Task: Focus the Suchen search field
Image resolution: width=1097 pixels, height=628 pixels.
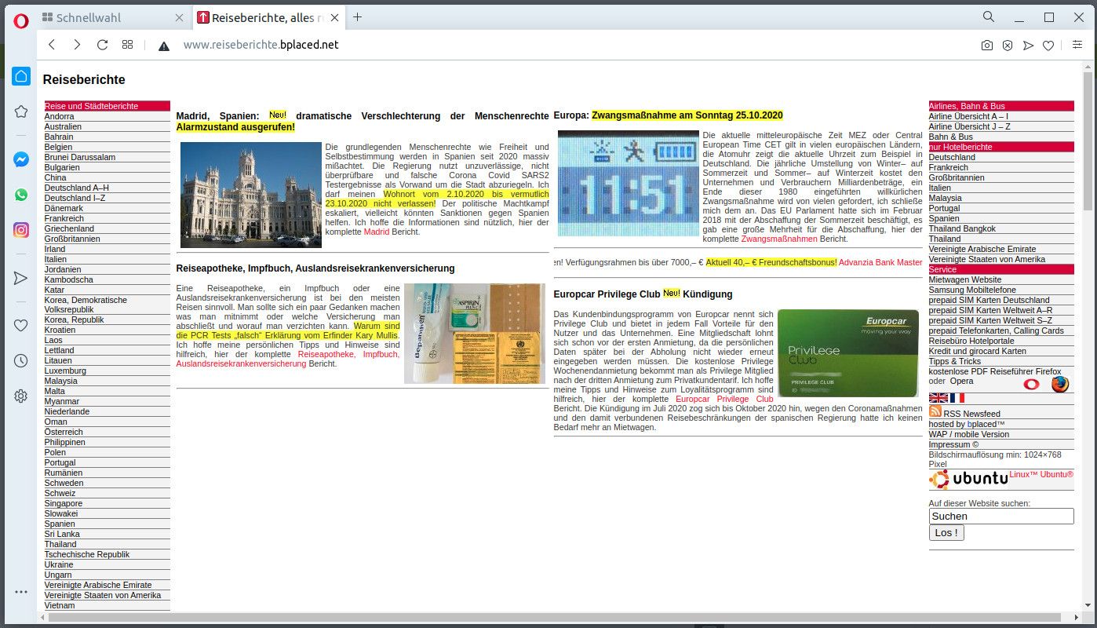Action: pos(1001,517)
